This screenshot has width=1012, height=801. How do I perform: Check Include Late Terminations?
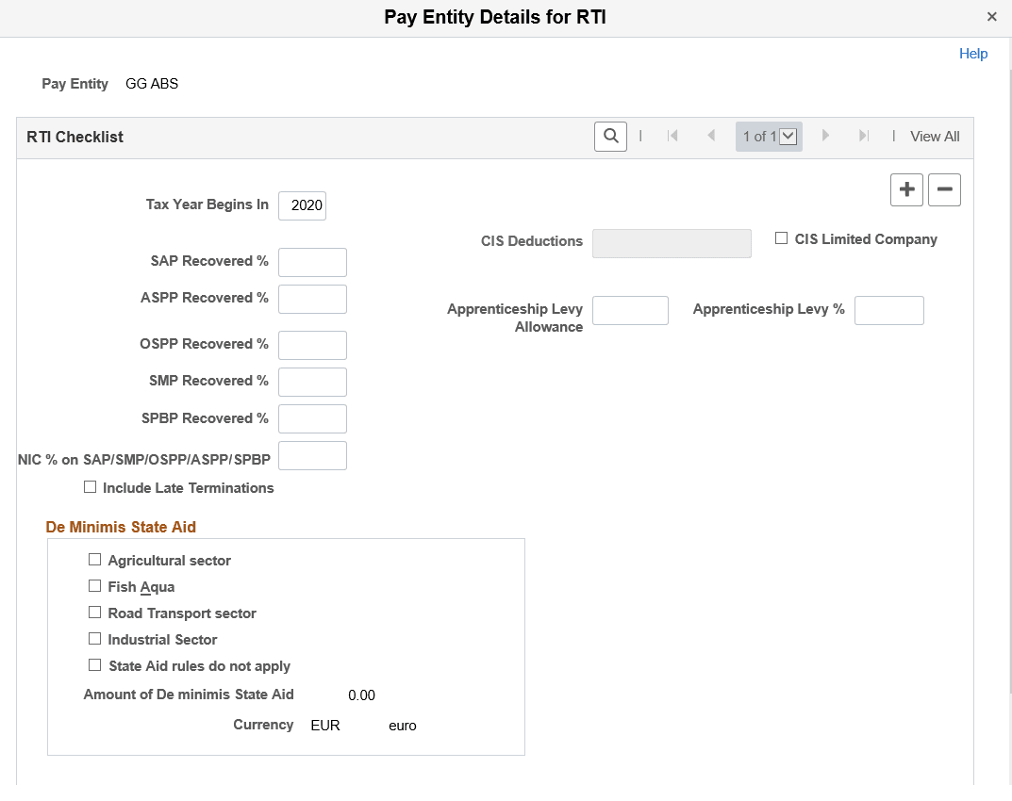[x=90, y=486]
